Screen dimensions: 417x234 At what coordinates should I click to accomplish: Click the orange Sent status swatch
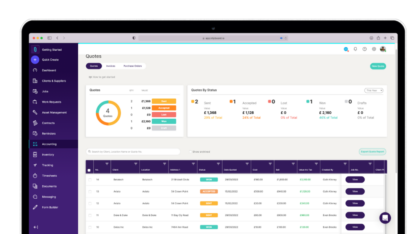(193, 101)
